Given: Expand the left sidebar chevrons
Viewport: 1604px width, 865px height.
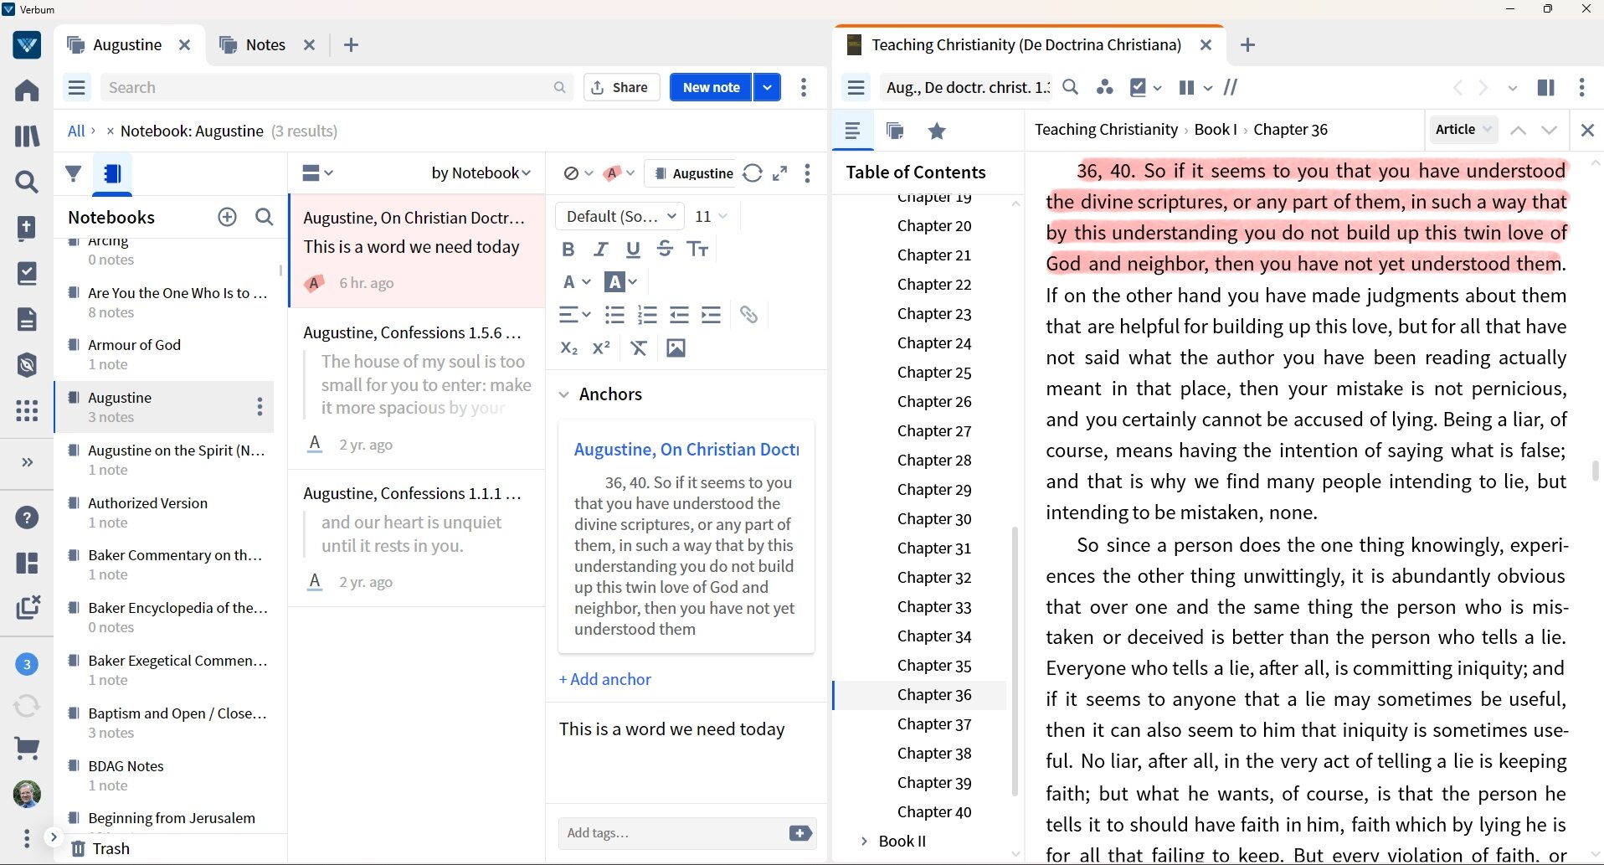Looking at the screenshot, I should pos(27,462).
